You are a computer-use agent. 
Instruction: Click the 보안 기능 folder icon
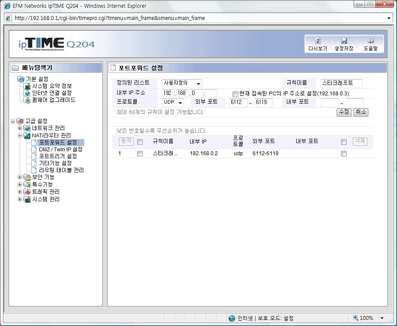27,177
